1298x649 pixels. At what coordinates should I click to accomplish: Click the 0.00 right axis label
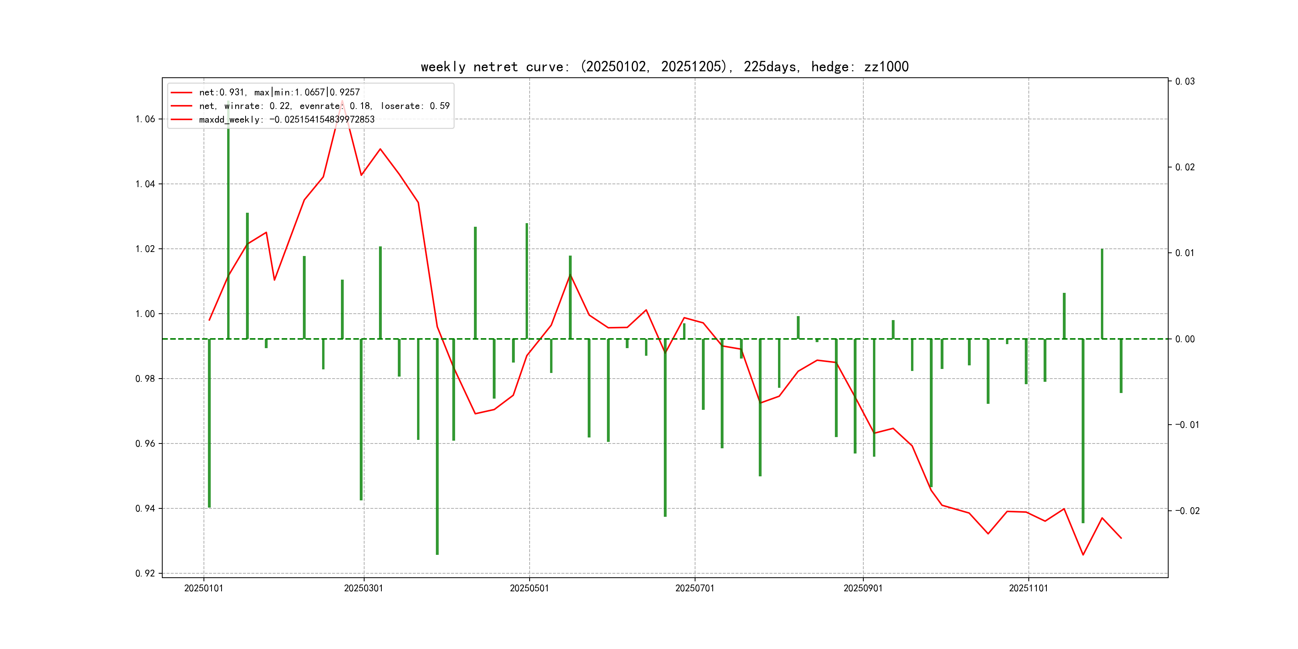[x=1185, y=339]
